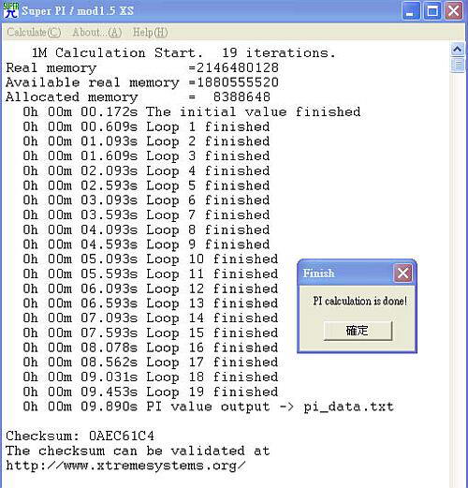Confirm the dialog with the 確定 button
Screen dimensions: 468x488
[358, 331]
